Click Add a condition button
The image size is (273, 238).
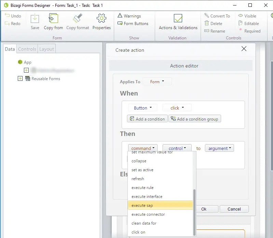(x=147, y=118)
